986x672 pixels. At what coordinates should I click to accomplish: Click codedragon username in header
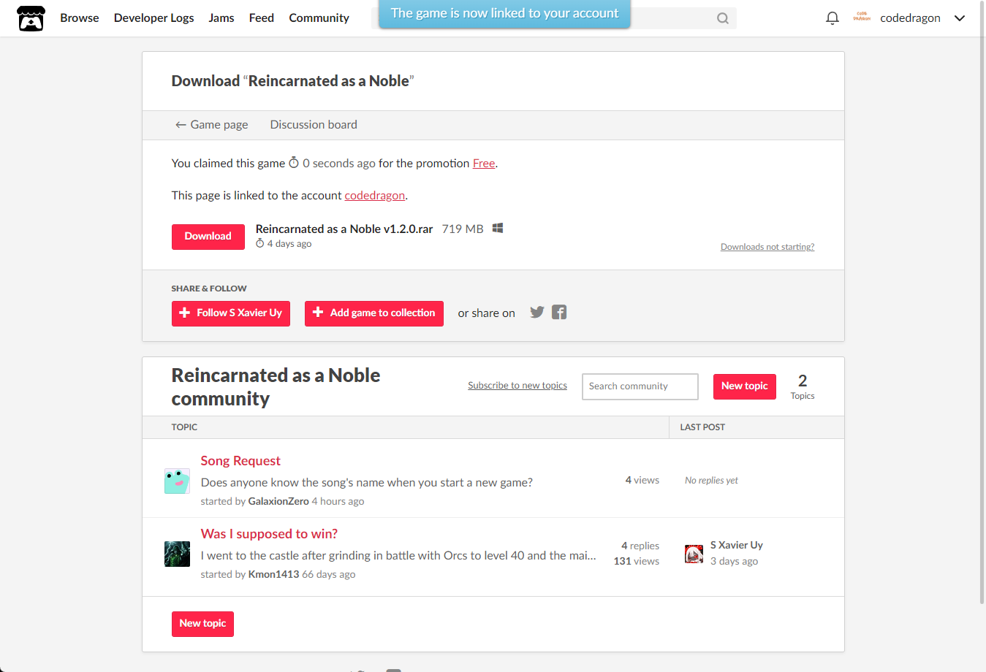click(910, 18)
